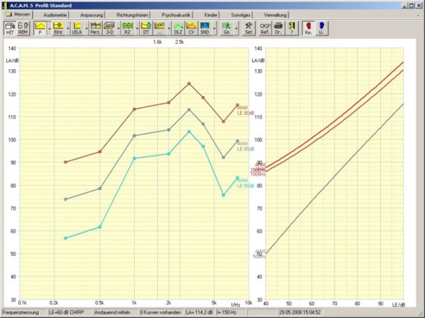Viewport: 425px width, 318px height.
Task: Switch to the Richtungshören tab
Action: click(x=132, y=15)
